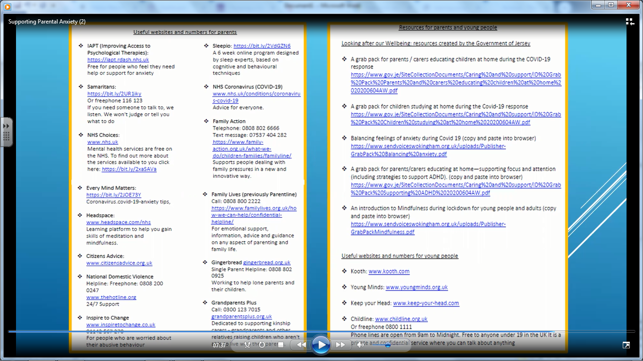Screen dimensions: 643x361
Task: Open children studying at home gov.je link
Action: [456, 118]
